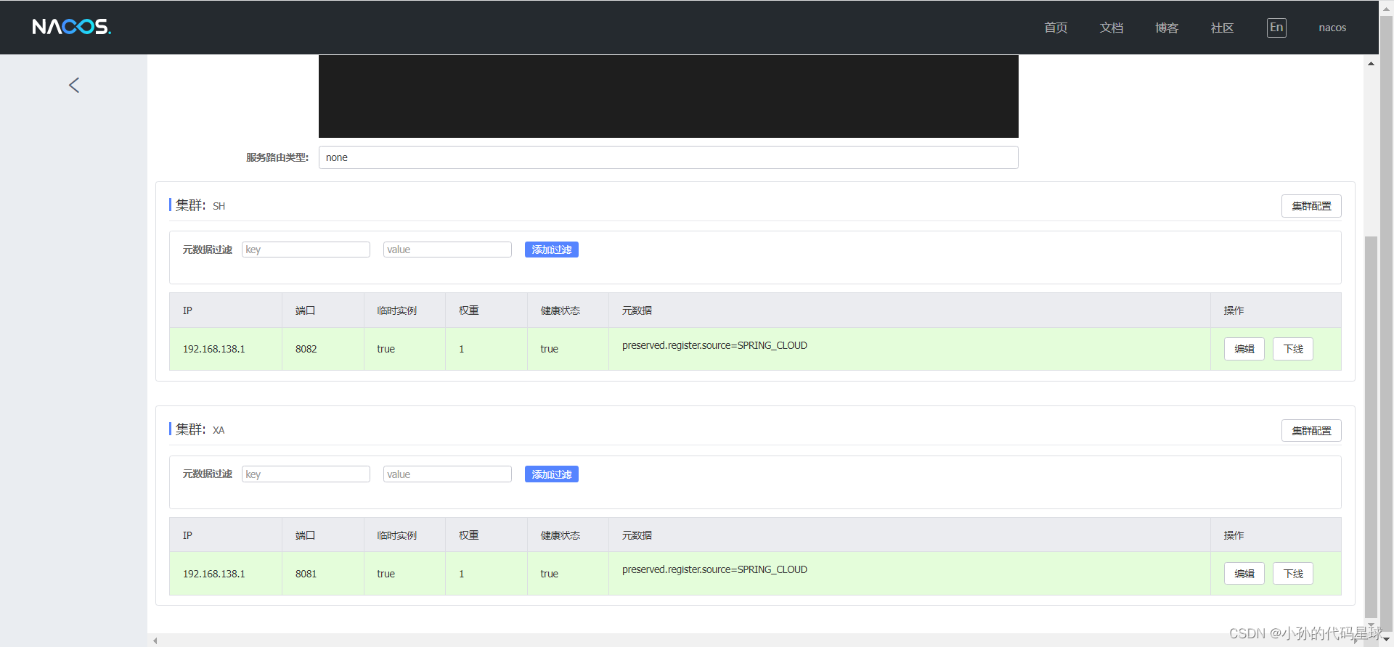Screen dimensions: 1394x647
Task: Click the Nacos logo
Action: click(x=71, y=27)
